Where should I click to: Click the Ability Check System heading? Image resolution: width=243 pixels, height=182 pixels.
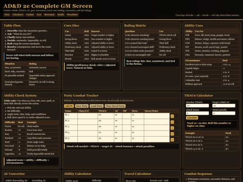(x=20, y=95)
